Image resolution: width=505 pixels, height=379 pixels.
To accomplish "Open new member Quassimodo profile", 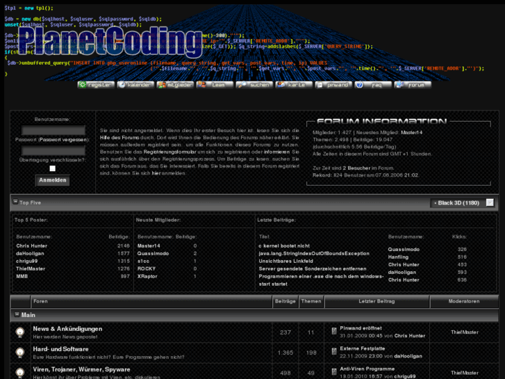I will [x=153, y=254].
